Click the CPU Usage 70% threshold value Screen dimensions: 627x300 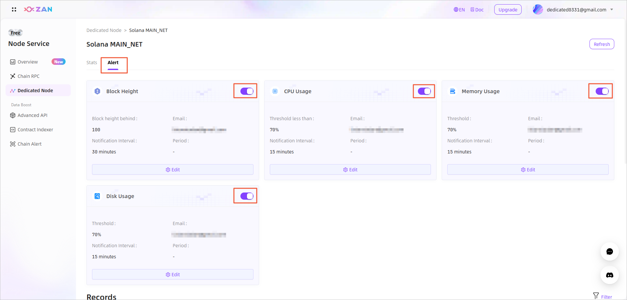274,130
